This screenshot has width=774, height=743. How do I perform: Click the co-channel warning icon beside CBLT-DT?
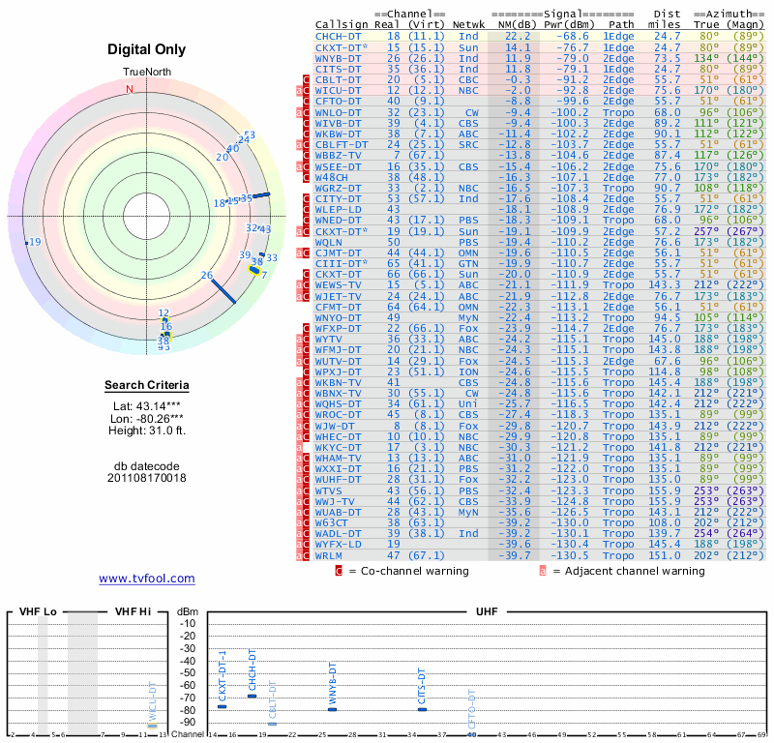[308, 79]
